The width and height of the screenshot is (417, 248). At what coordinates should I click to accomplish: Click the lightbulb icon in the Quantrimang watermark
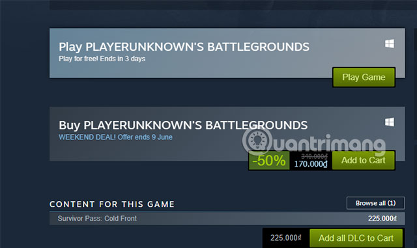(x=257, y=141)
